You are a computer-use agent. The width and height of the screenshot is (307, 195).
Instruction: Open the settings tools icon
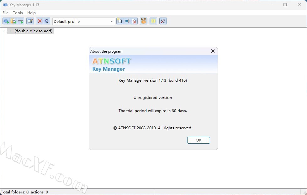click(163, 21)
